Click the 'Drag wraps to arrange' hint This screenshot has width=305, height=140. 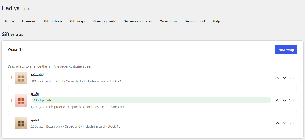[49, 66]
